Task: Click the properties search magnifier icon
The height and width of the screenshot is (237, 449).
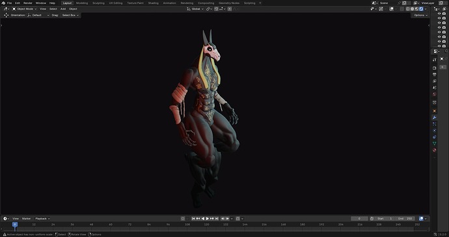Action: click(446, 51)
